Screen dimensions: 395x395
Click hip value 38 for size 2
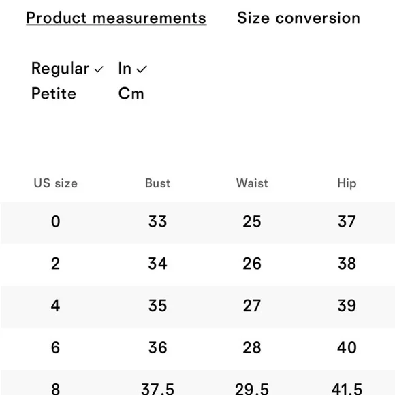[347, 264]
